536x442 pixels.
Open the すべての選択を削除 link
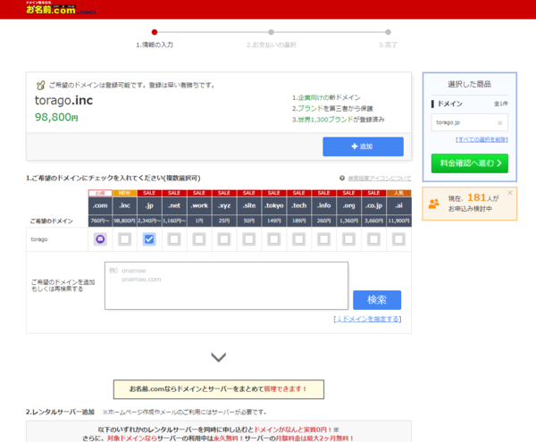pyautogui.click(x=482, y=139)
